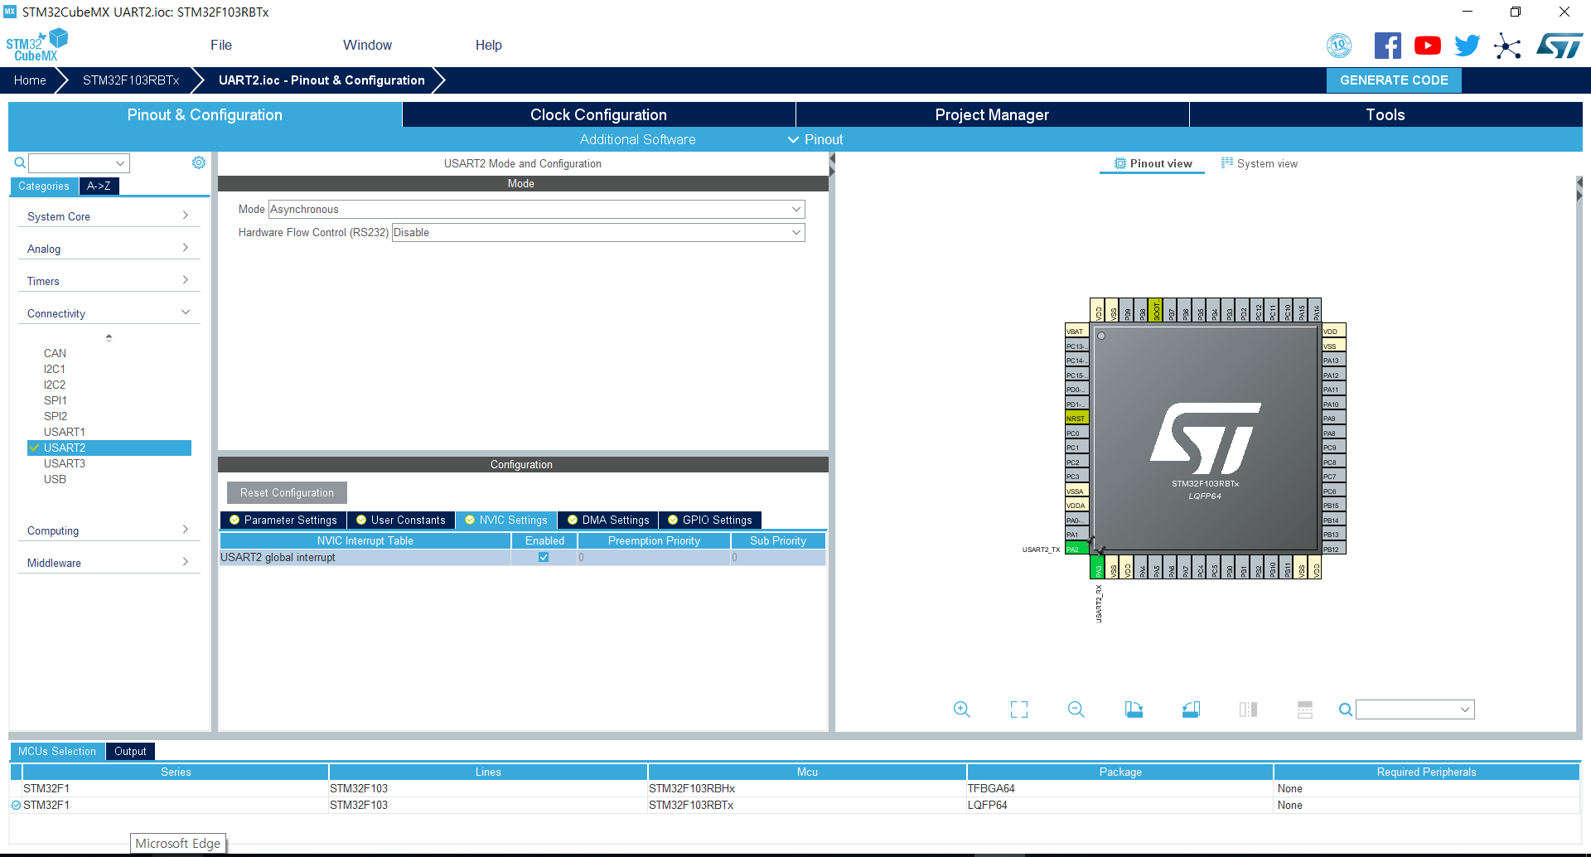
Task: Collapse the Connectivity category
Action: click(109, 313)
